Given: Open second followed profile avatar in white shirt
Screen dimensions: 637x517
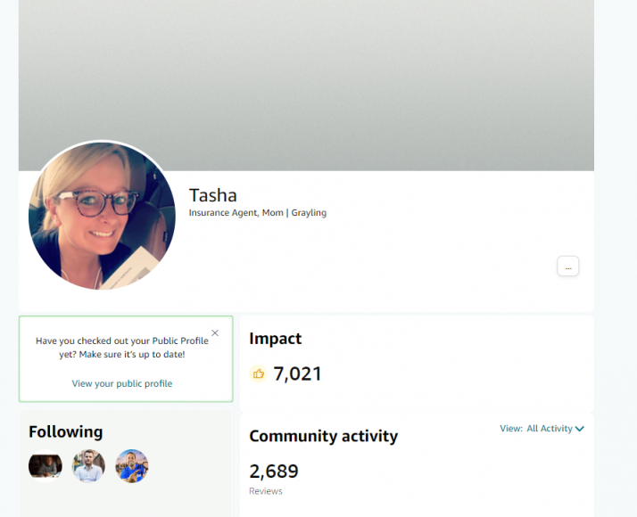Looking at the screenshot, I should (x=88, y=466).
